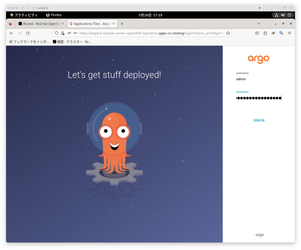Click the VM back triangle button
Screen dimensions: 301x250
[x=33, y=8]
